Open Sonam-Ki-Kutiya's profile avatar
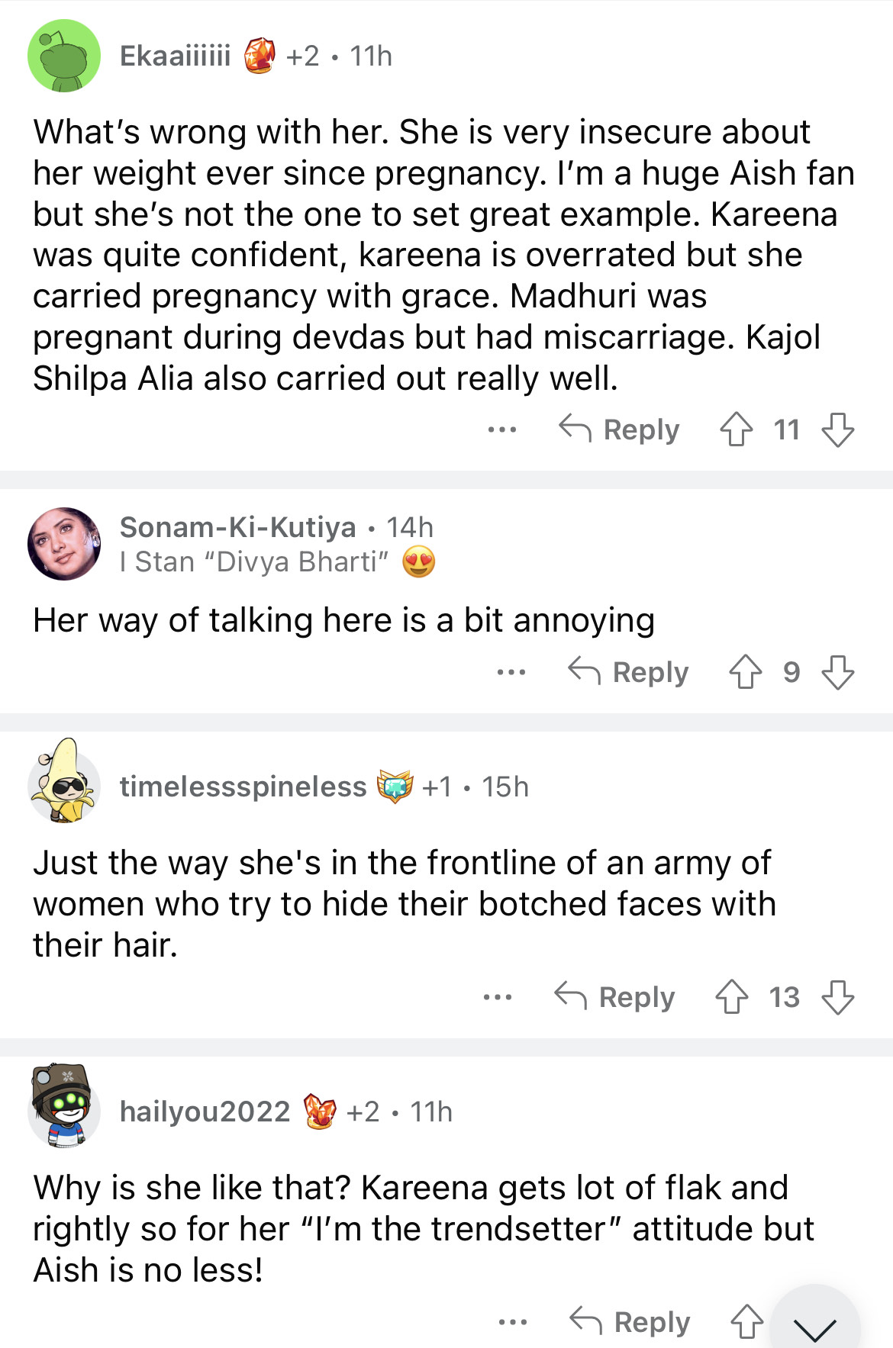Viewport: 893px width, 1348px height. tap(64, 543)
